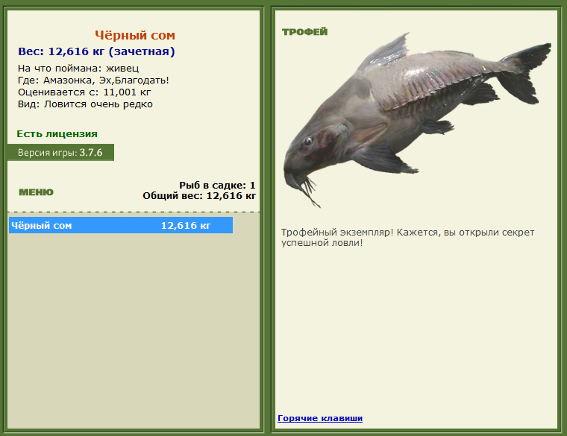This screenshot has width=567, height=436.
Task: Click the Вид: Ловится очень редко line
Action: coord(85,104)
